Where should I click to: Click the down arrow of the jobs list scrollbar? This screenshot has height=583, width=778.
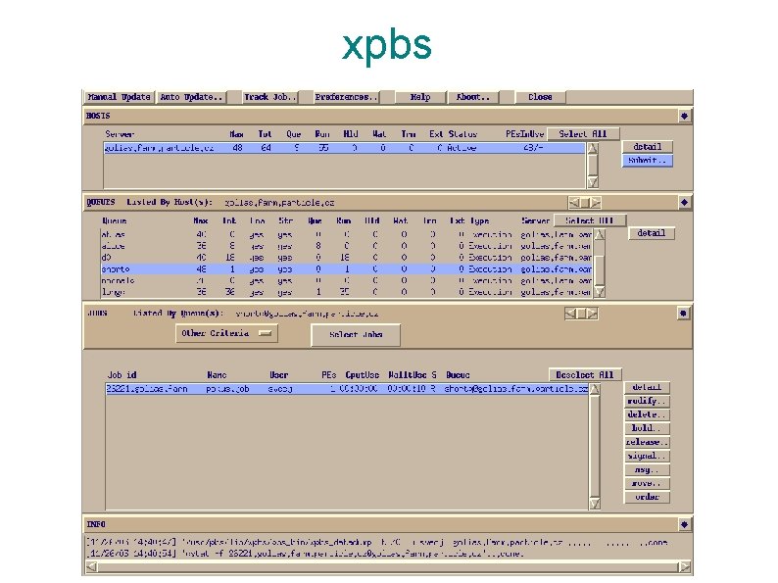595,504
